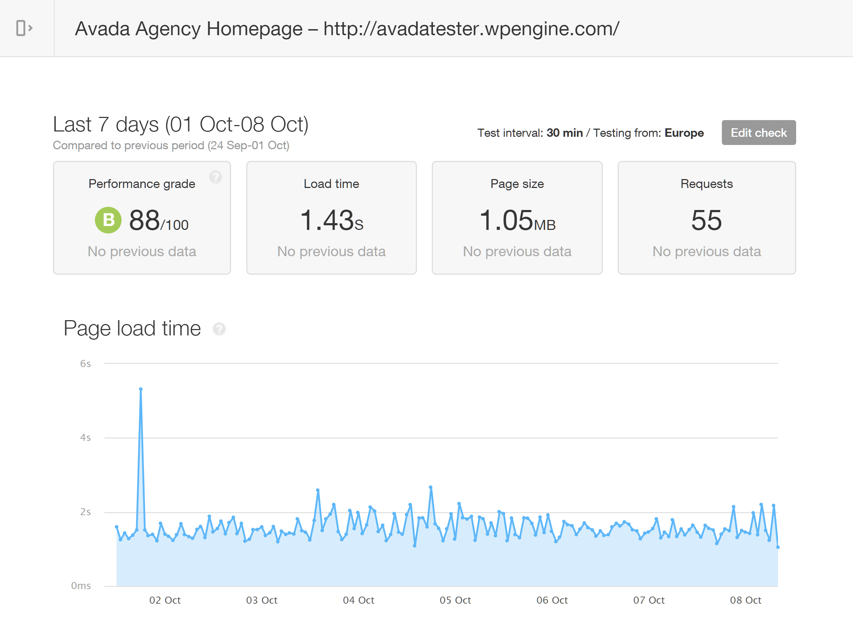Open Performance grade help question mark
The image size is (853, 625).
pos(215,177)
